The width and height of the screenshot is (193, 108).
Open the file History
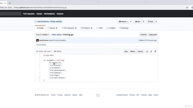pos(140,51)
